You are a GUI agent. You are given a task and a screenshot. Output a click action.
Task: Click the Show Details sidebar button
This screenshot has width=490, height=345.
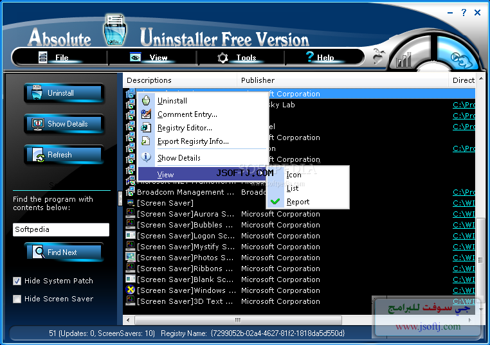click(x=64, y=123)
